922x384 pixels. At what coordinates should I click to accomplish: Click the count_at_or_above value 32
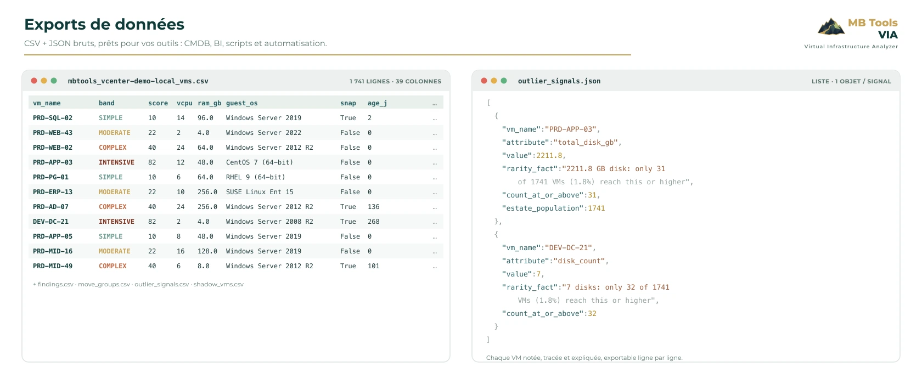(592, 314)
